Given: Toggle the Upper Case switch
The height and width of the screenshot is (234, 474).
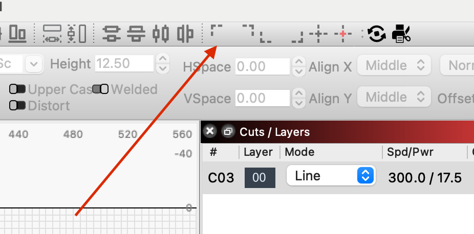Looking at the screenshot, I should (x=17, y=89).
